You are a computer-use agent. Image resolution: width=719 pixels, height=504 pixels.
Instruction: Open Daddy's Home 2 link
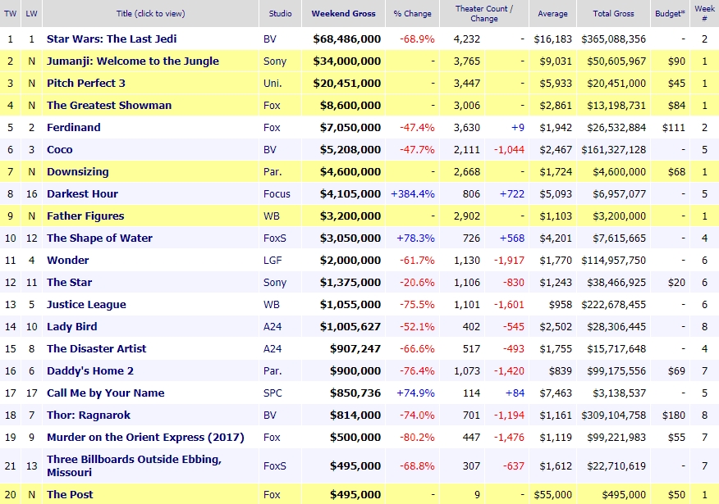tap(90, 370)
